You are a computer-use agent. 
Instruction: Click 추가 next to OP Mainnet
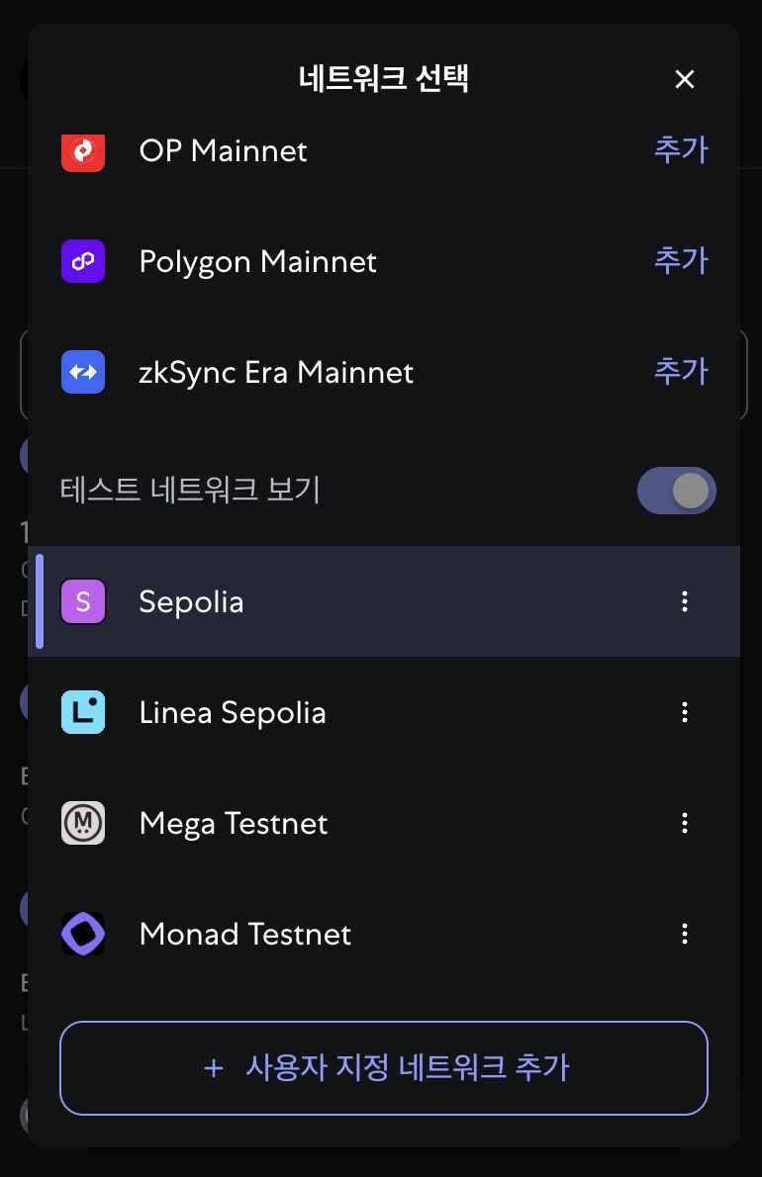(681, 150)
